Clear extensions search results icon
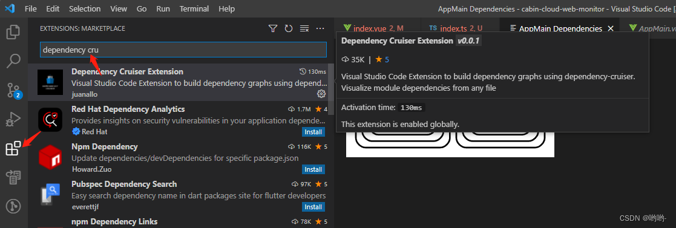This screenshot has height=228, width=676. (x=304, y=28)
